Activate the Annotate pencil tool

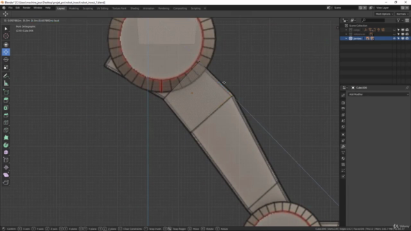6,76
